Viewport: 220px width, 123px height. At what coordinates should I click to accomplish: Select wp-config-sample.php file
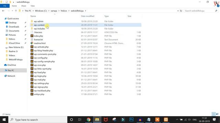coord(44,61)
